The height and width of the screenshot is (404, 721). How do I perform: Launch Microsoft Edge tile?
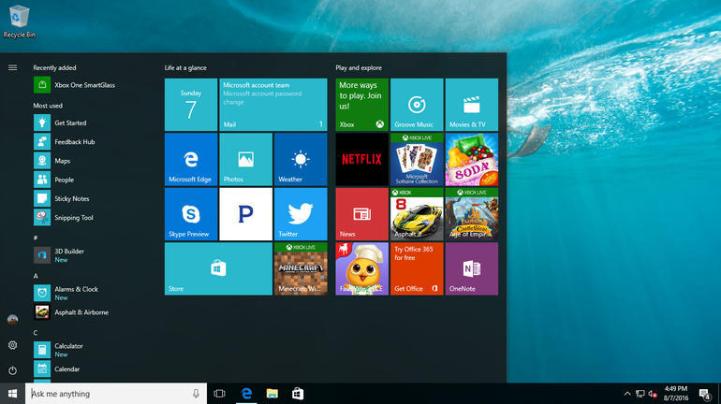pyautogui.click(x=191, y=159)
